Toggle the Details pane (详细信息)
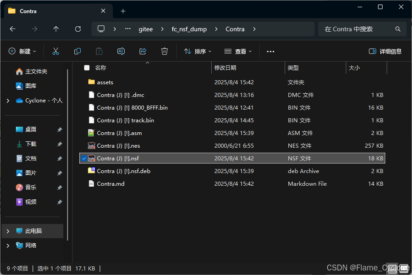 pyautogui.click(x=385, y=52)
